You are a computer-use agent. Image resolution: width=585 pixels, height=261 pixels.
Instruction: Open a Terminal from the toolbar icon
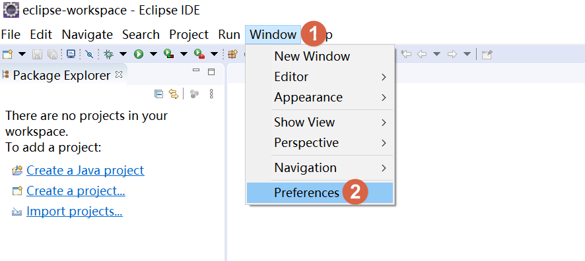click(x=71, y=54)
